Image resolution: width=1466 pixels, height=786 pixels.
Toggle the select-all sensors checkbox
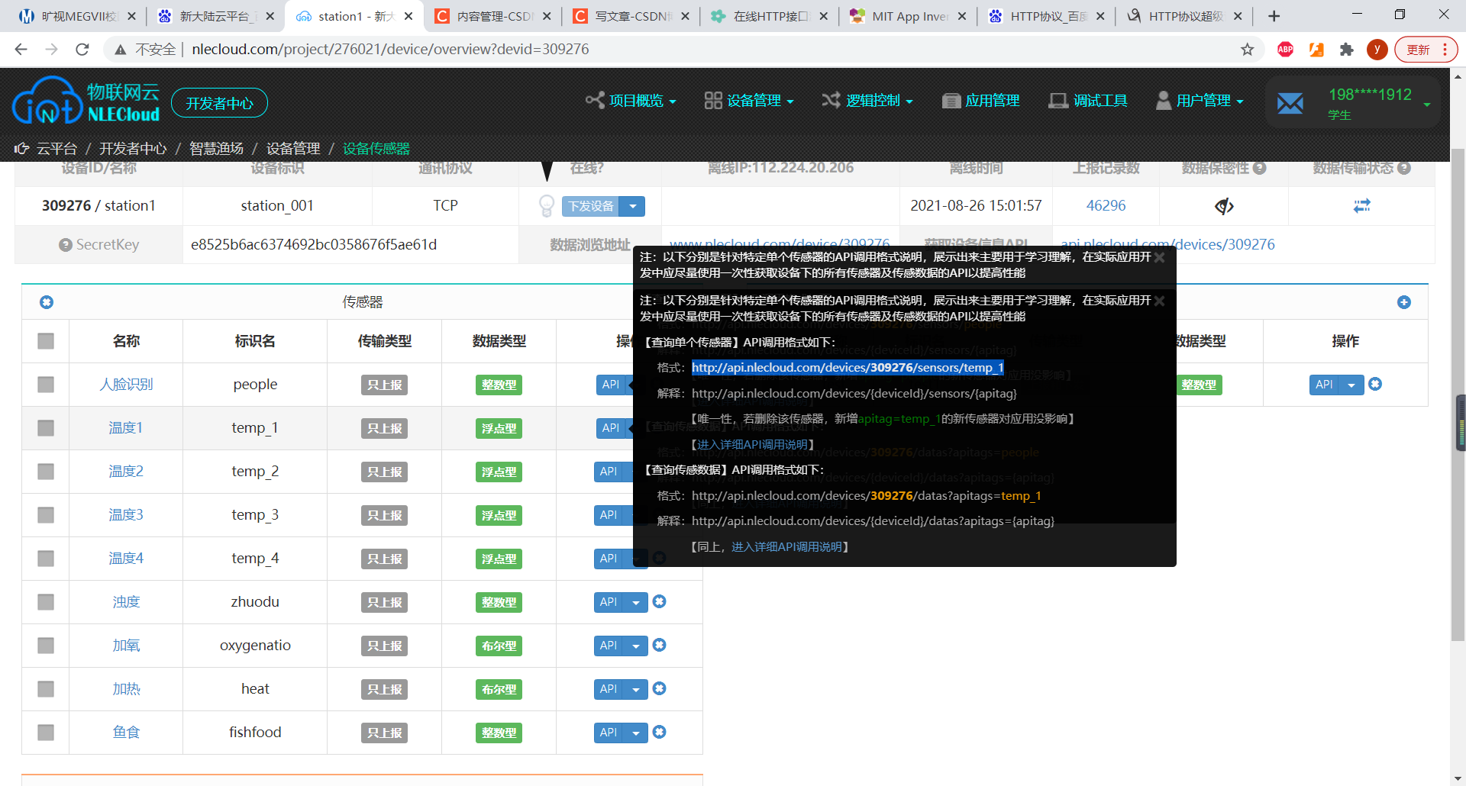coord(46,341)
